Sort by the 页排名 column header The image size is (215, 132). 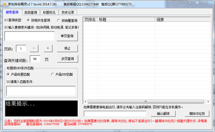pos(90,19)
